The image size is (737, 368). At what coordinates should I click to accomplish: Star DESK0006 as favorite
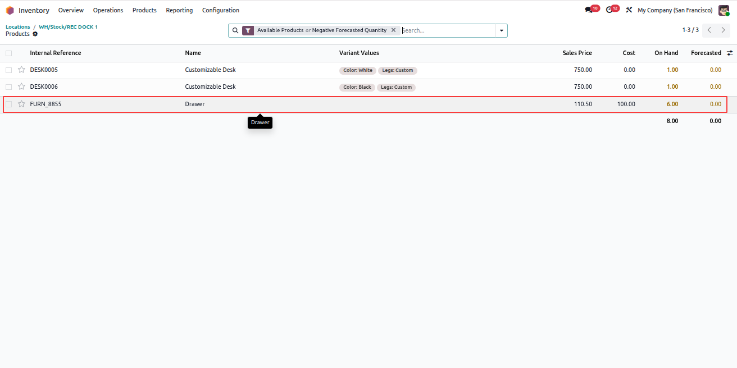tap(21, 87)
